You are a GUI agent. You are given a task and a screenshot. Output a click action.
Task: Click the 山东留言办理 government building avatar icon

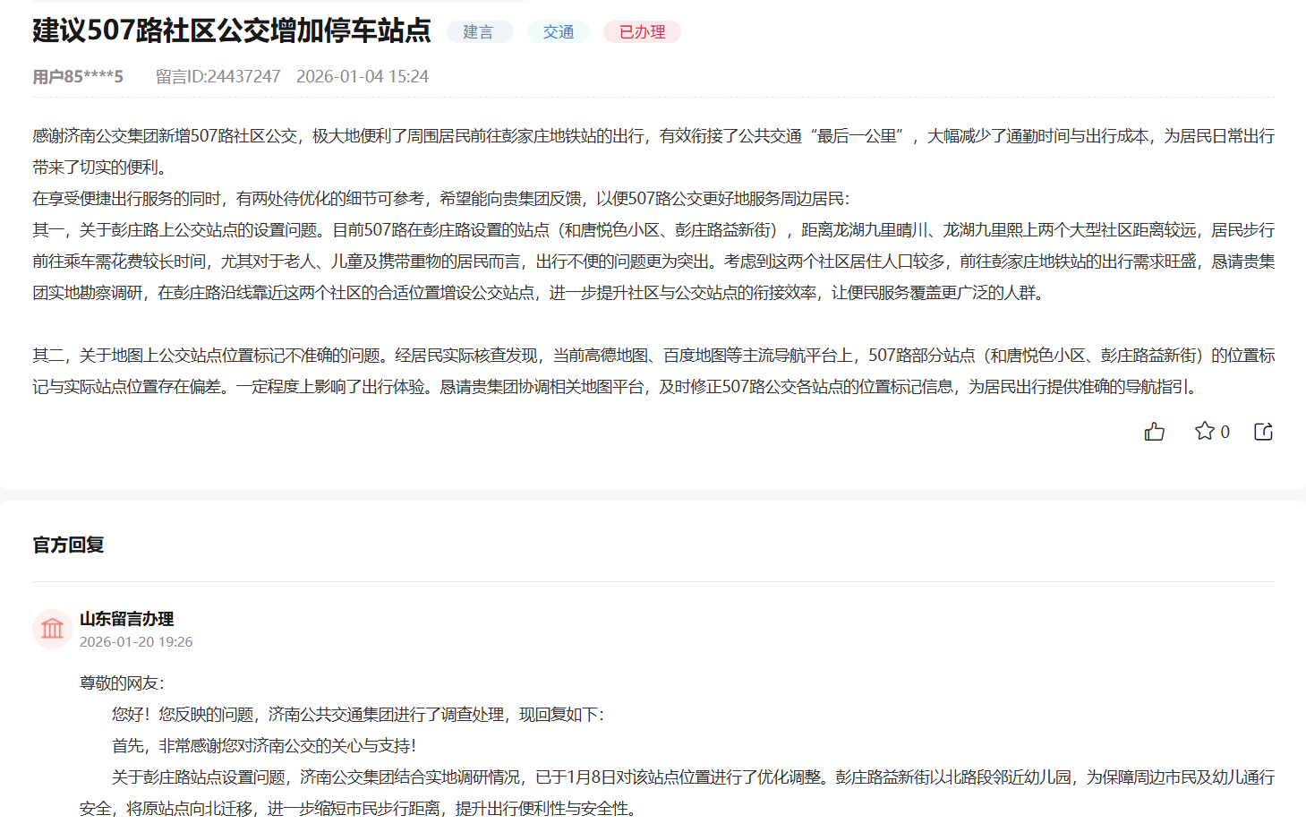click(x=52, y=629)
